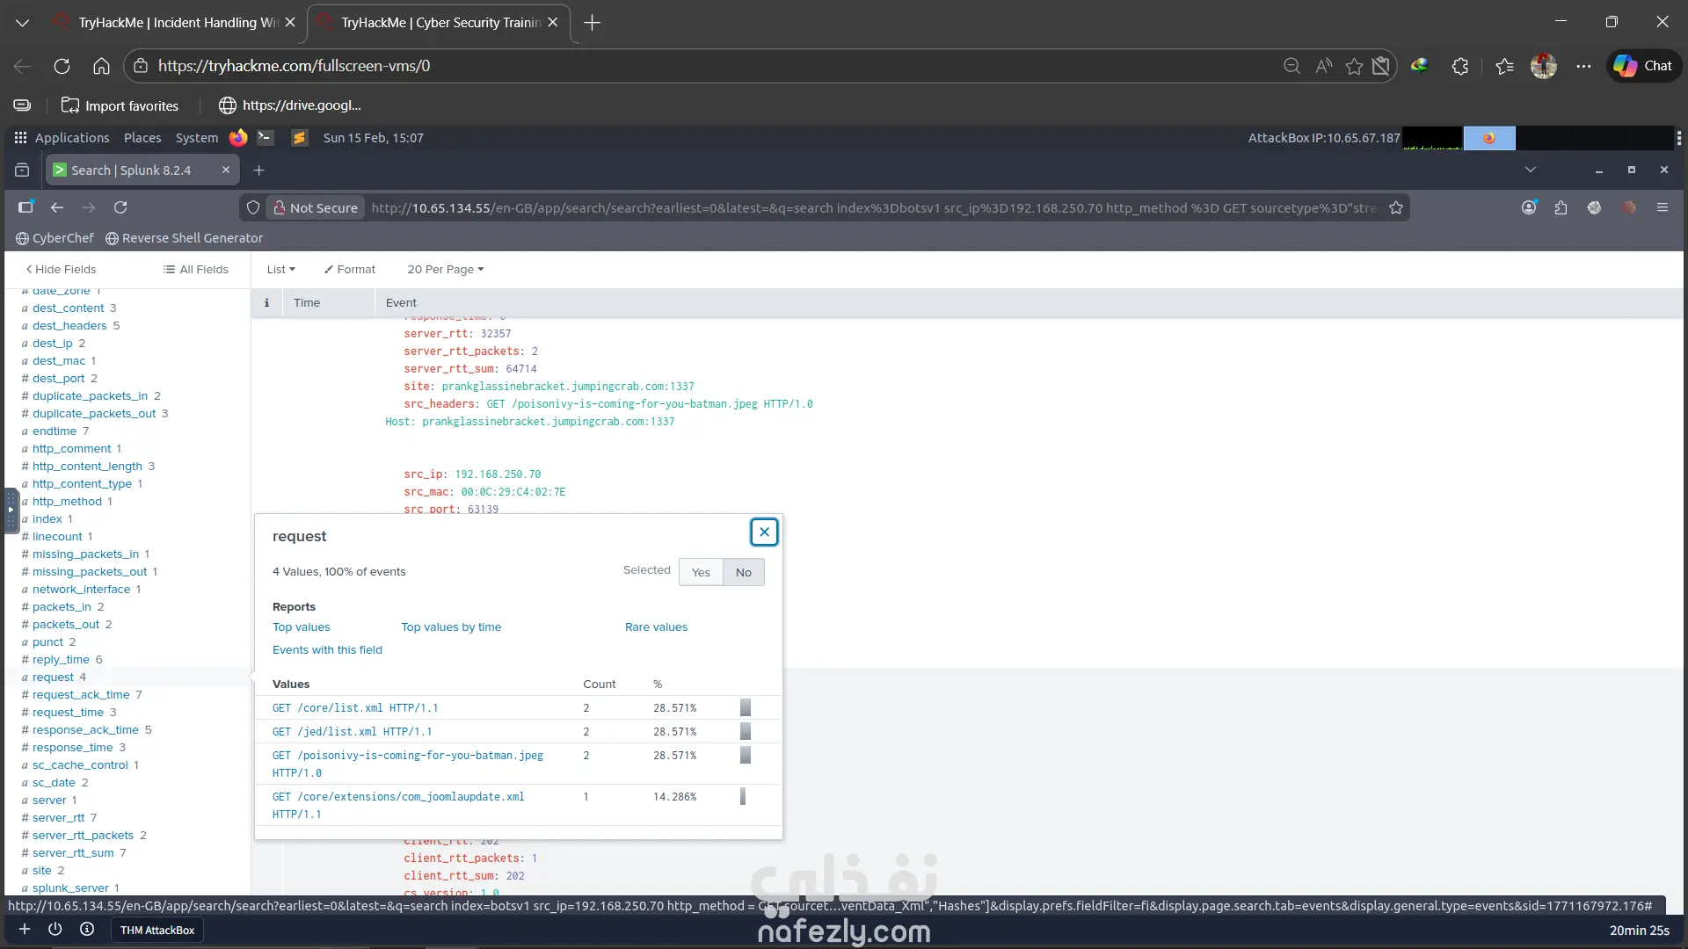The image size is (1688, 949).
Task: Click the Firefox launcher icon in the top panel
Action: click(x=238, y=138)
